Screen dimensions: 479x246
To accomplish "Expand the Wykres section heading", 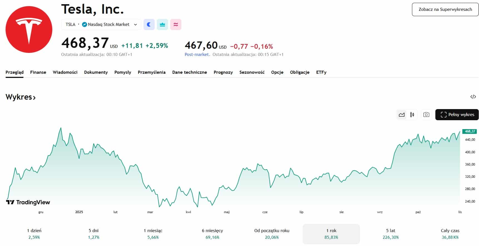I will (21, 97).
